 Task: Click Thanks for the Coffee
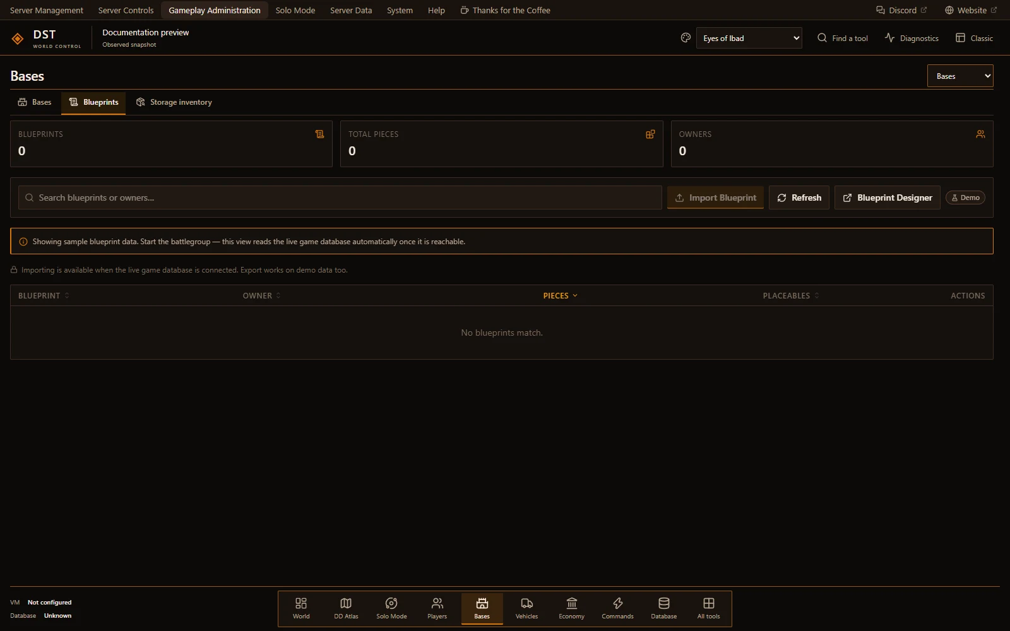[x=505, y=10]
